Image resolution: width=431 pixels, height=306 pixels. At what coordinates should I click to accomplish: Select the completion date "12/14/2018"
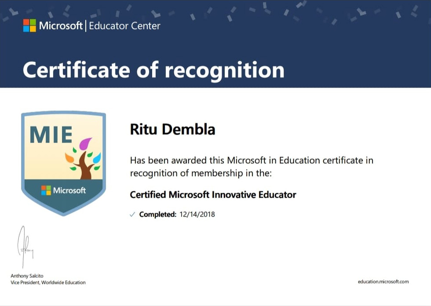pos(197,214)
